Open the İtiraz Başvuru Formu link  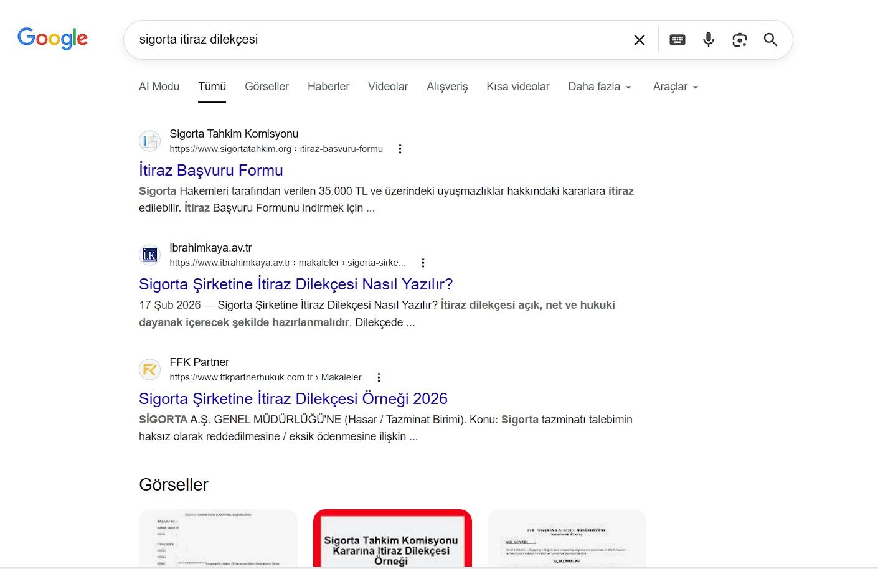(x=210, y=170)
